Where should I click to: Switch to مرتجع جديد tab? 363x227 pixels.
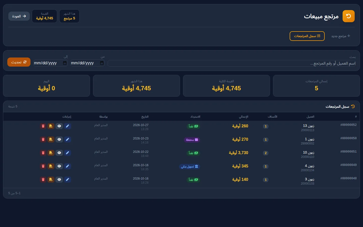[341, 36]
